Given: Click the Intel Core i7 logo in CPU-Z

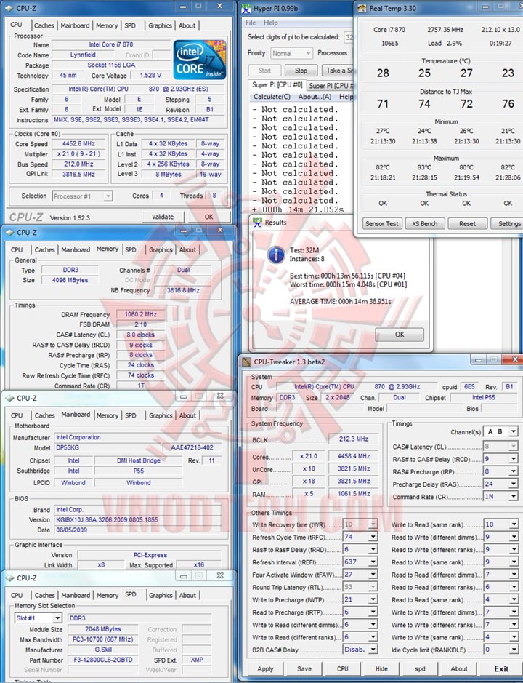Looking at the screenshot, I should coord(200,59).
